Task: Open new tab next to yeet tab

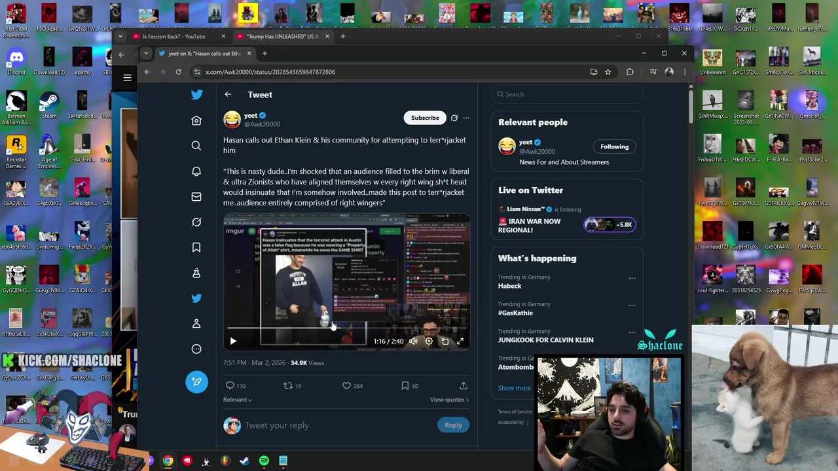Action: pyautogui.click(x=264, y=54)
